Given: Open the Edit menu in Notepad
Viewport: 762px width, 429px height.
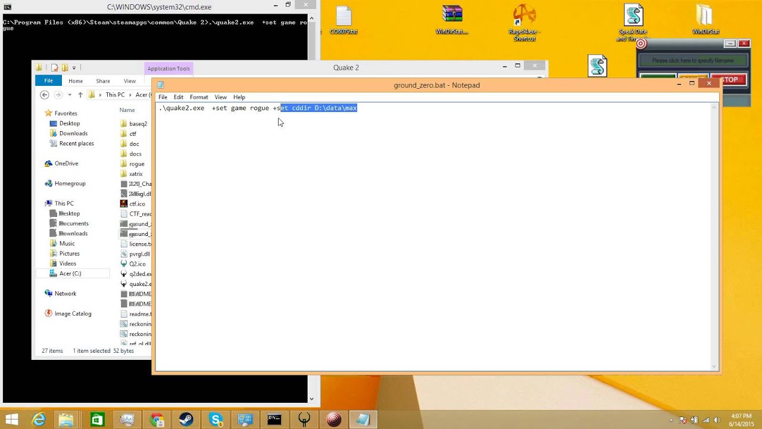Looking at the screenshot, I should click(x=179, y=97).
